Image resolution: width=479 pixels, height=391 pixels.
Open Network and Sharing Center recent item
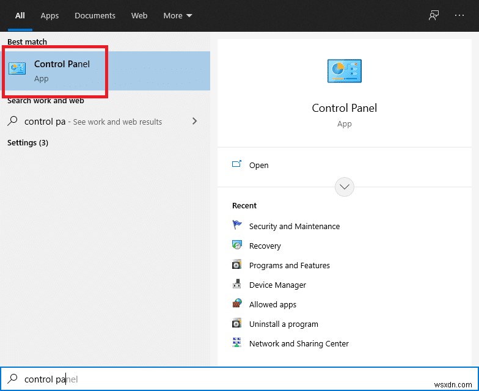[x=299, y=343]
